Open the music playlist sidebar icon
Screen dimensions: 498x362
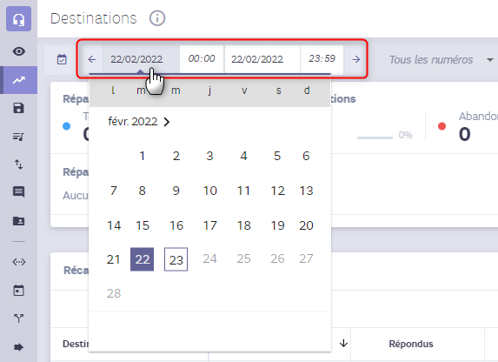click(18, 137)
